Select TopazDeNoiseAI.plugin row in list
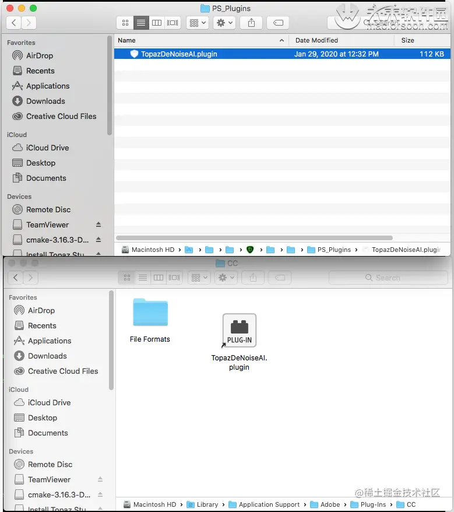 pyautogui.click(x=282, y=54)
